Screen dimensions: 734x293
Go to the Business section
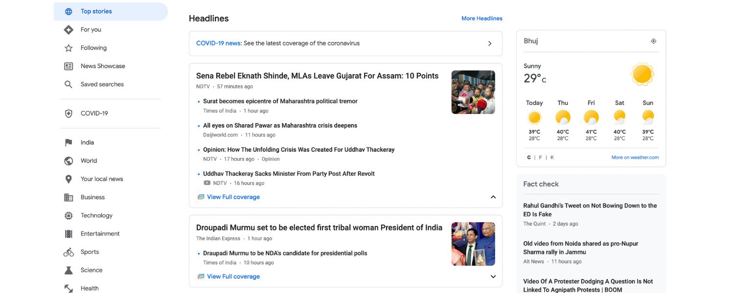point(92,197)
